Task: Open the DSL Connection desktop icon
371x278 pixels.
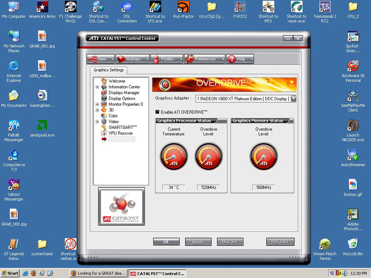Action: pyautogui.click(x=127, y=12)
